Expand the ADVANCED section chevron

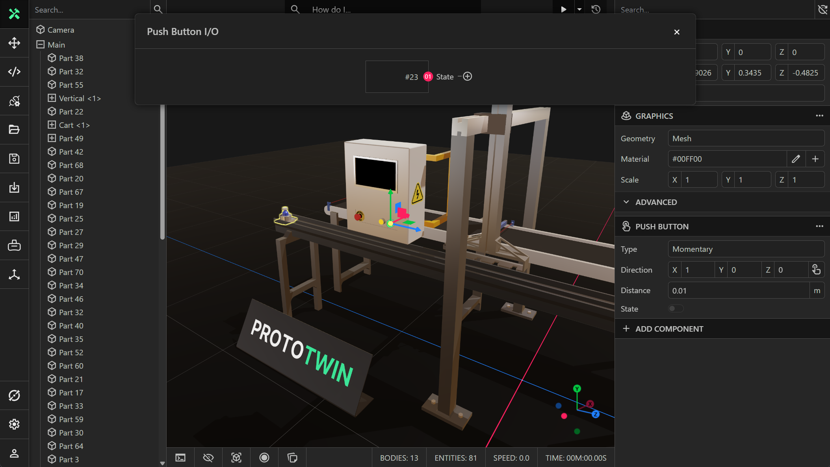[x=626, y=202]
